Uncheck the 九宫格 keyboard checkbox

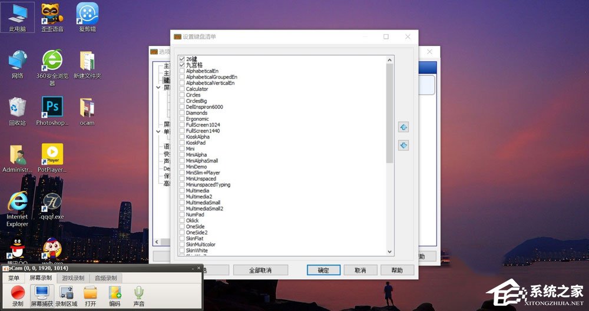pyautogui.click(x=182, y=65)
